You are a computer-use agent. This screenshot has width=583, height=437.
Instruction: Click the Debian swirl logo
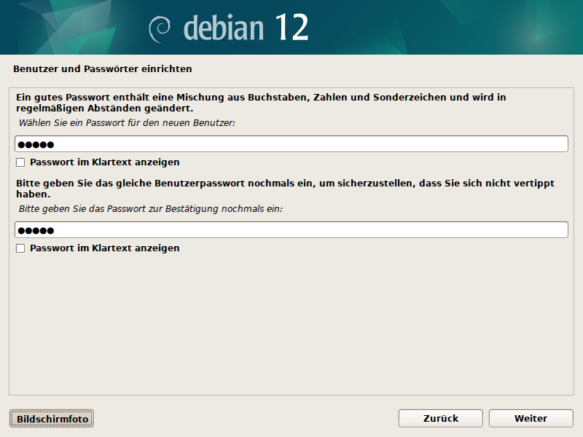pyautogui.click(x=160, y=29)
